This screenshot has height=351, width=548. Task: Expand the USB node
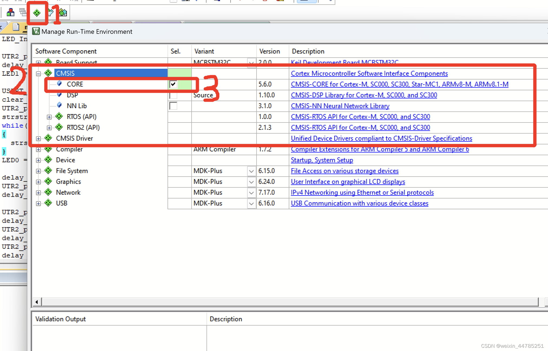(38, 203)
